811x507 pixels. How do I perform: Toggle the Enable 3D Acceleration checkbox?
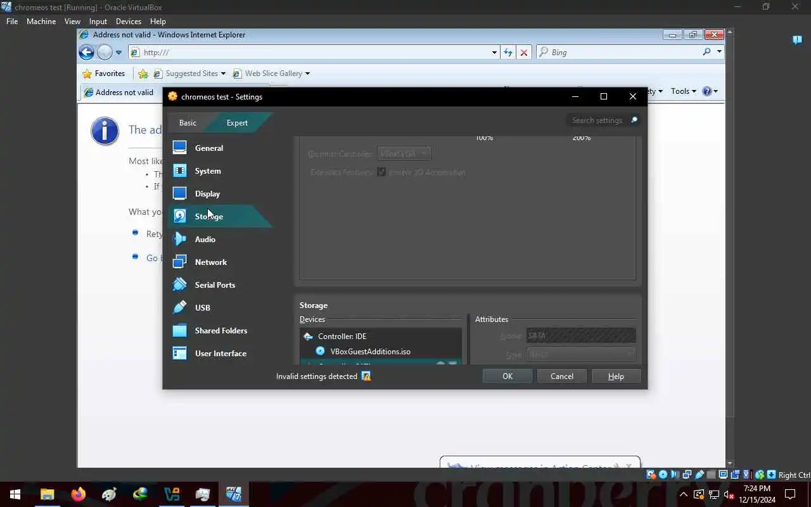tap(381, 172)
